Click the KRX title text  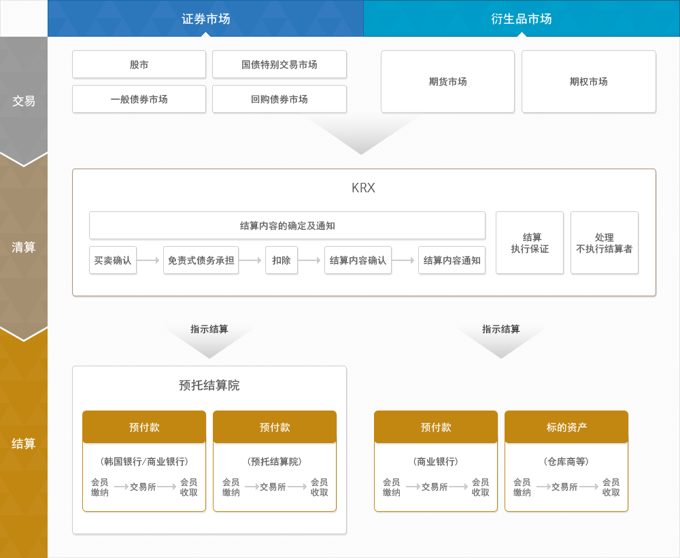pyautogui.click(x=363, y=188)
